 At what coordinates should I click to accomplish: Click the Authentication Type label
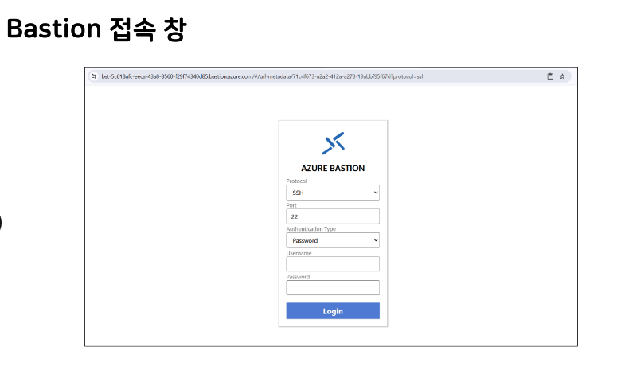(310, 229)
